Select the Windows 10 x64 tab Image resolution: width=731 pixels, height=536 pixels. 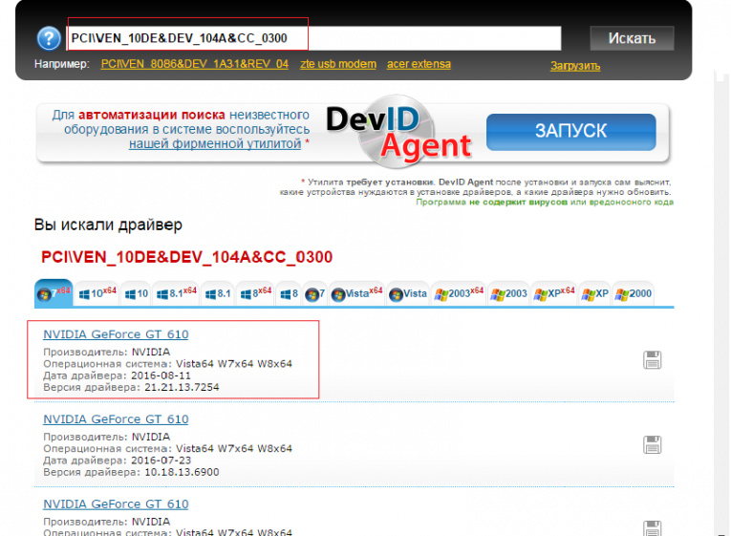point(97,293)
